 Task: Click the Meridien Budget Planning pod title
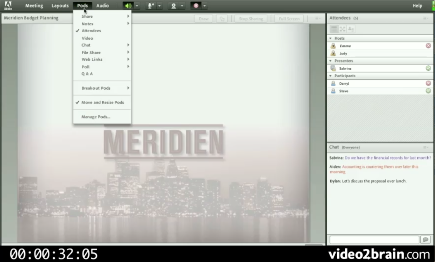pyautogui.click(x=31, y=18)
